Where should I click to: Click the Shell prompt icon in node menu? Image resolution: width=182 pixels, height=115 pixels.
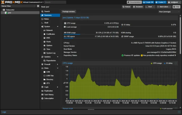click(42, 23)
